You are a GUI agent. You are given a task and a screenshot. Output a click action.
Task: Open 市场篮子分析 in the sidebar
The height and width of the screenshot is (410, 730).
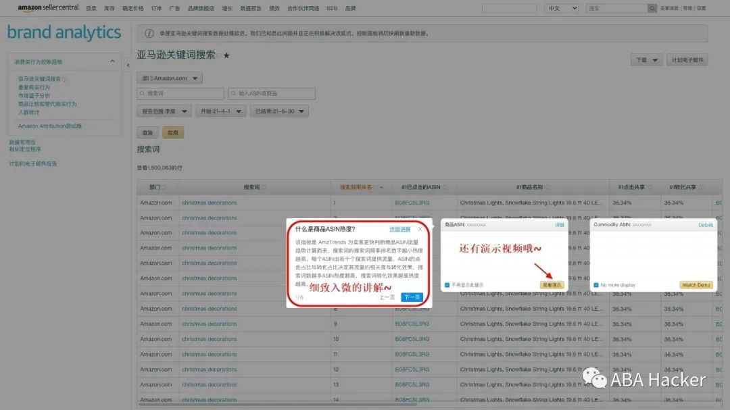coord(34,96)
